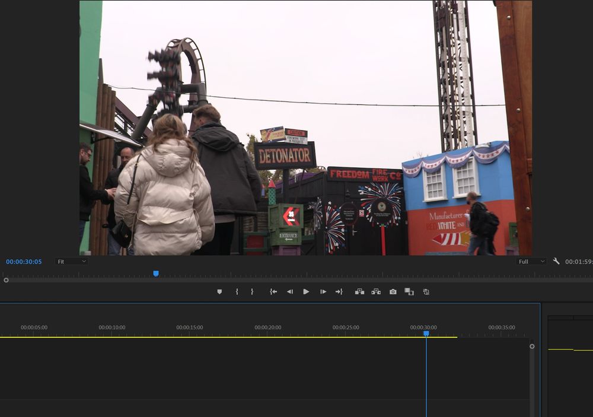Set an In point with the Mark In icon
Image resolution: width=593 pixels, height=417 pixels.
point(237,291)
